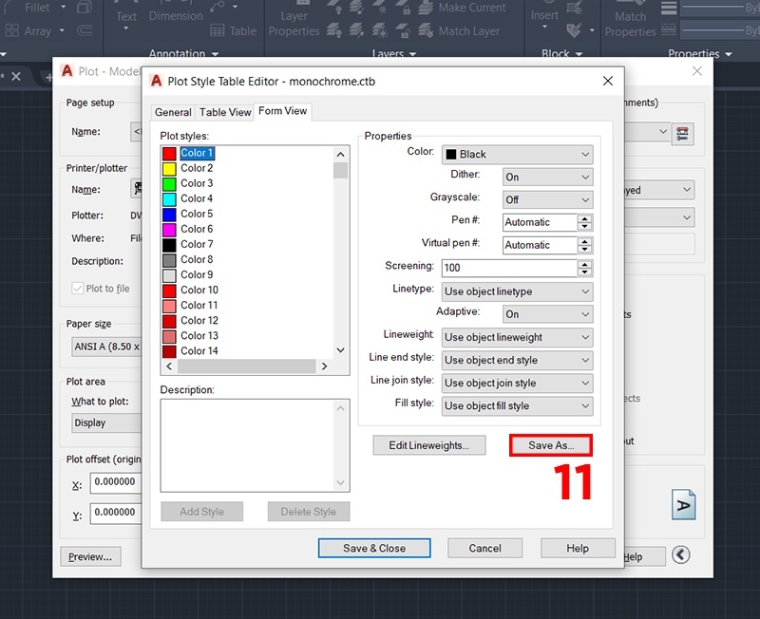
Task: Open the Grayscale dropdown
Action: (x=546, y=199)
